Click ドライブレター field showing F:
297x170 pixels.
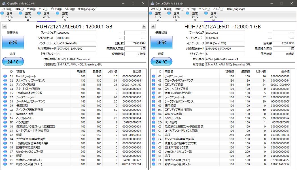point(76,54)
